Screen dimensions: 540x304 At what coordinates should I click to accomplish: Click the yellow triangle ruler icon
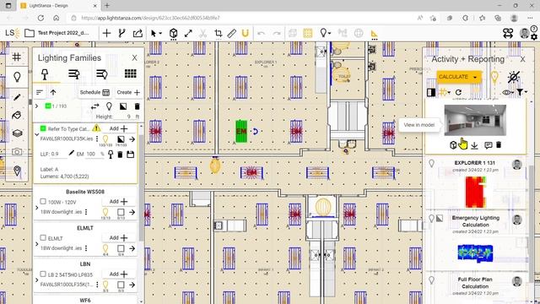374,34
